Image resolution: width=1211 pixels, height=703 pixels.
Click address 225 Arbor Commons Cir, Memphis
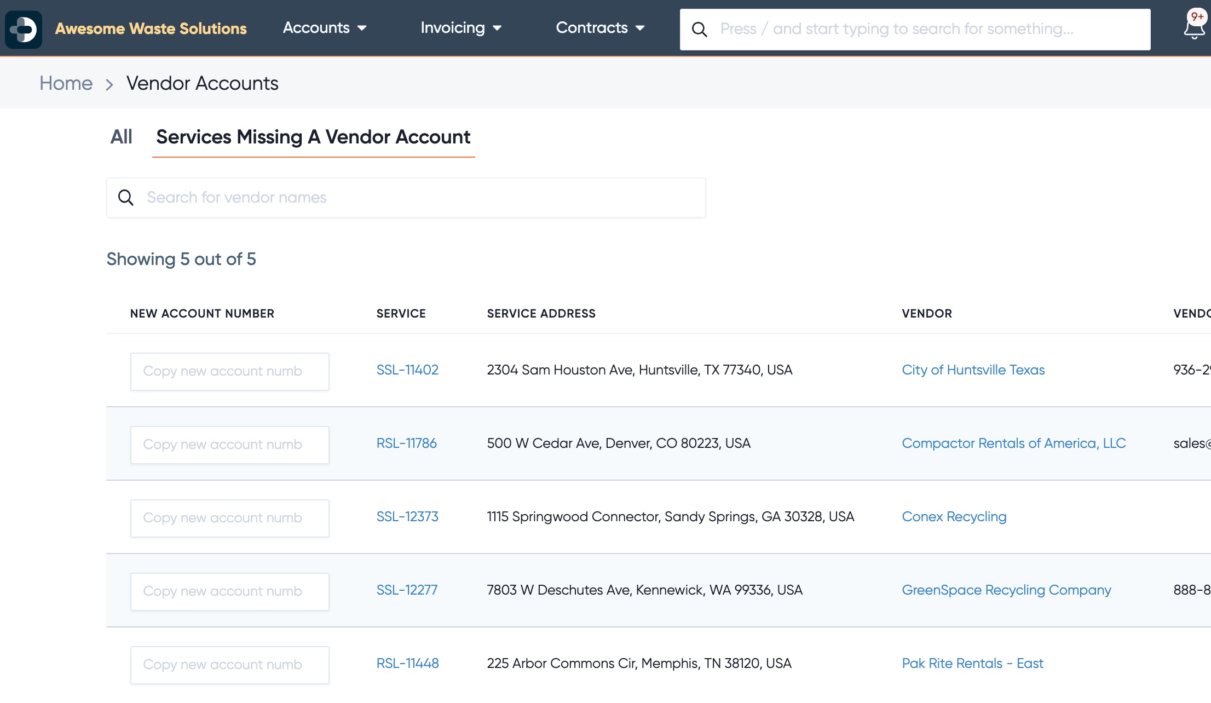pos(639,664)
